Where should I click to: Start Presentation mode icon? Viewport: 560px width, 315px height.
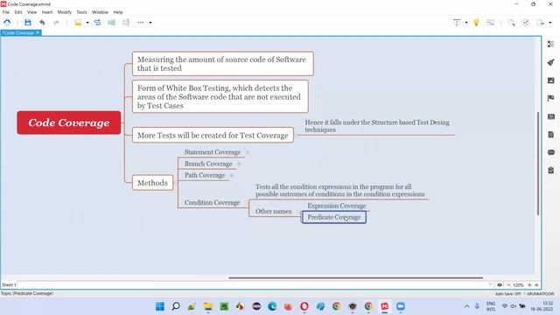(457, 23)
